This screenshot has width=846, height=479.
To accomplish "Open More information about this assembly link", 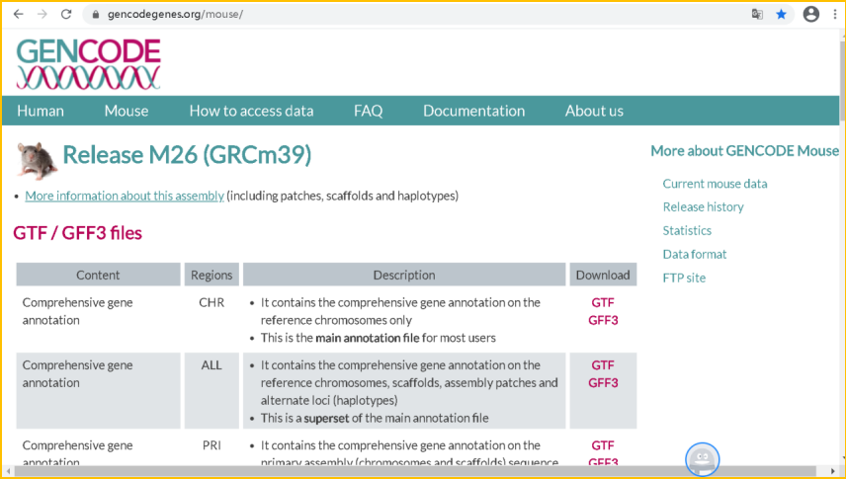I will [125, 196].
